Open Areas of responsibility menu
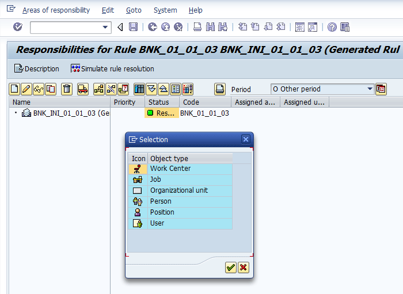Image resolution: width=403 pixels, height=294 pixels. (56, 10)
